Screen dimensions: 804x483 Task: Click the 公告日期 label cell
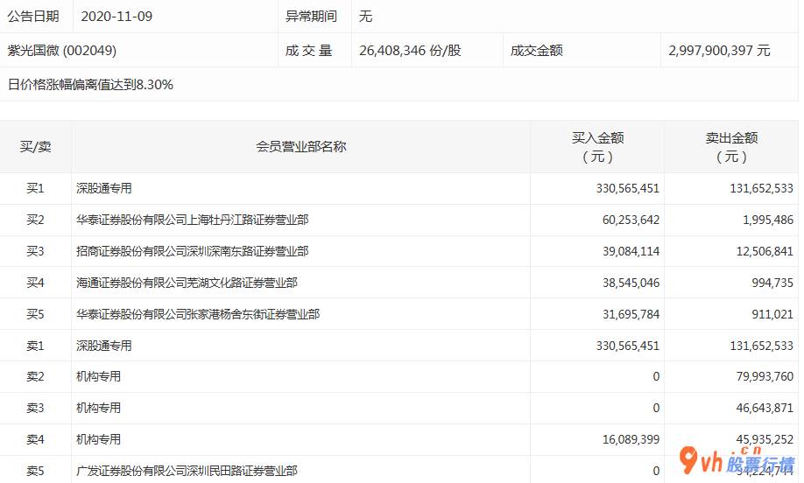tap(33, 17)
